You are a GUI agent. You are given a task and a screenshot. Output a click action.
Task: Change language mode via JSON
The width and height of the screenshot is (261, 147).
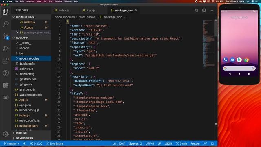click(168, 143)
